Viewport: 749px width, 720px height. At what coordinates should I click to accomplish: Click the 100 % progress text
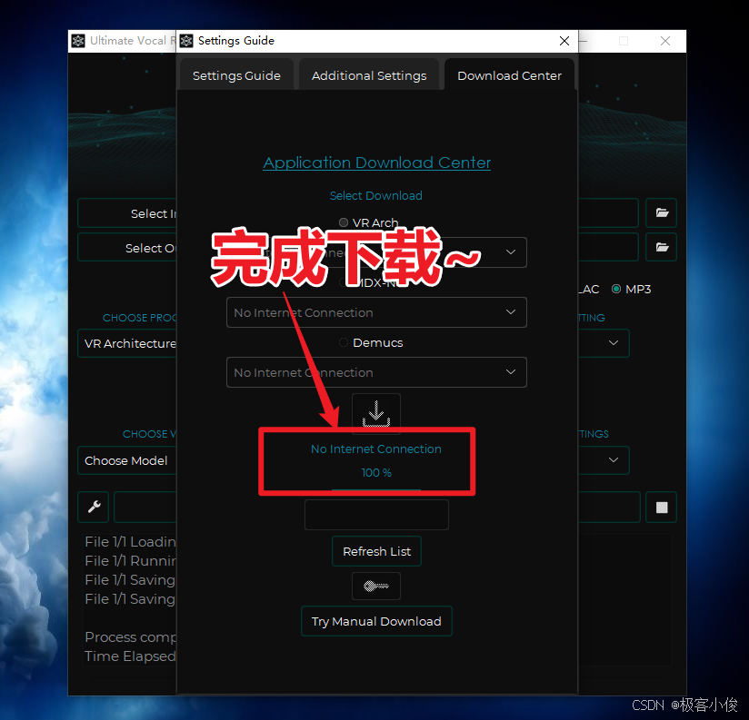point(376,472)
